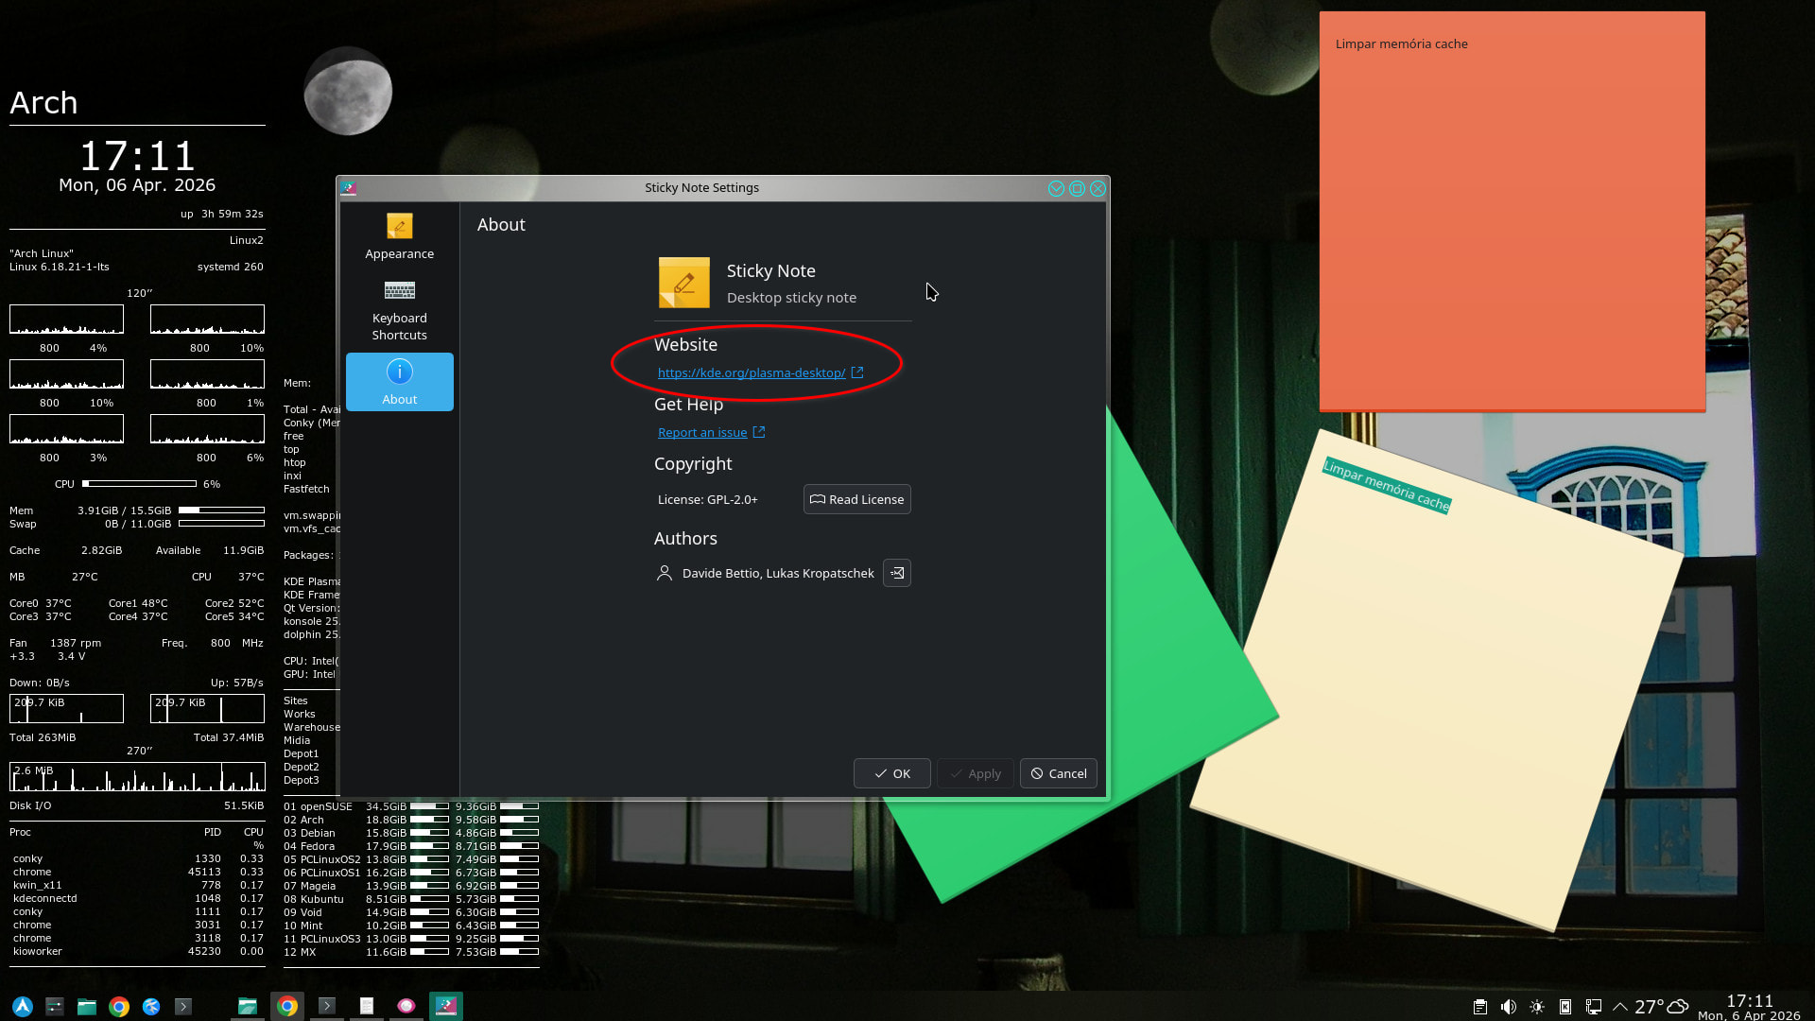
Task: Launch Chrome from the pinned taskbar icons
Action: point(119,1007)
